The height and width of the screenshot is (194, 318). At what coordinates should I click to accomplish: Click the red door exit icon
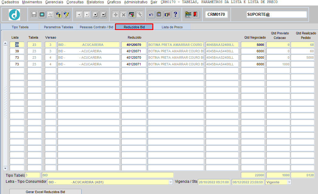196,14
